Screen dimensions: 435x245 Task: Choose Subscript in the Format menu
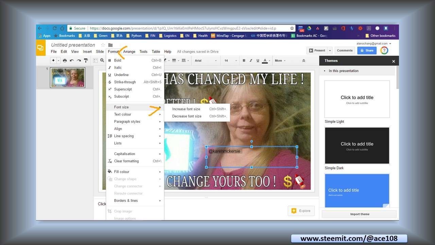135,96
